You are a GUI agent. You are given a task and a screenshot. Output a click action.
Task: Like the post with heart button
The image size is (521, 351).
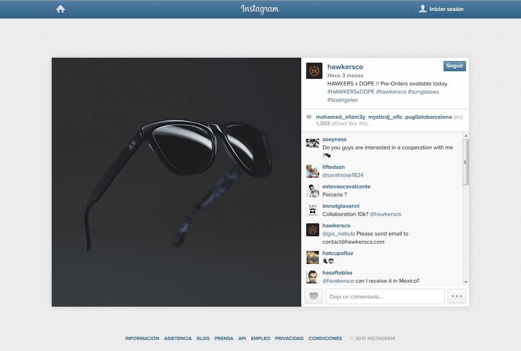click(313, 296)
